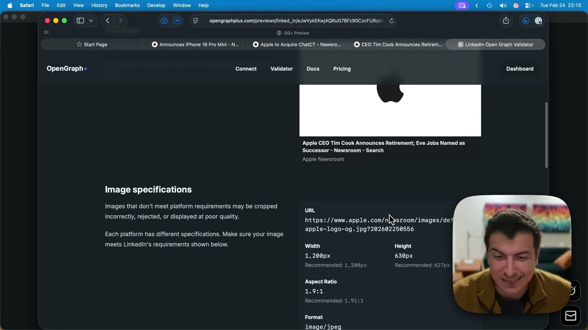Screen dimensions: 588x330
Task: Click the JS extension icon in toolbar
Action: 177,21
